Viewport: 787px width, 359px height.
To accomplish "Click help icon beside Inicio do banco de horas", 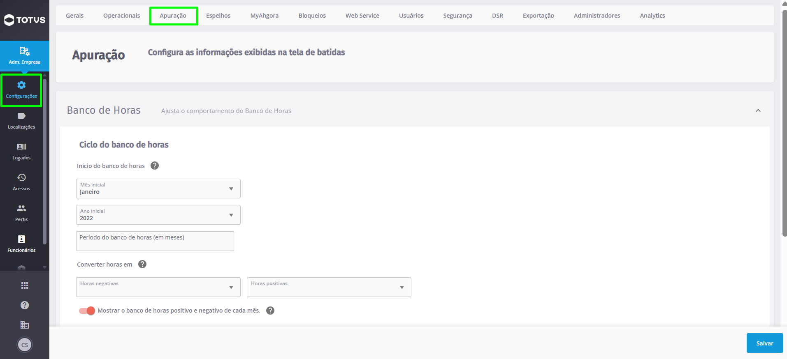I will click(x=155, y=166).
